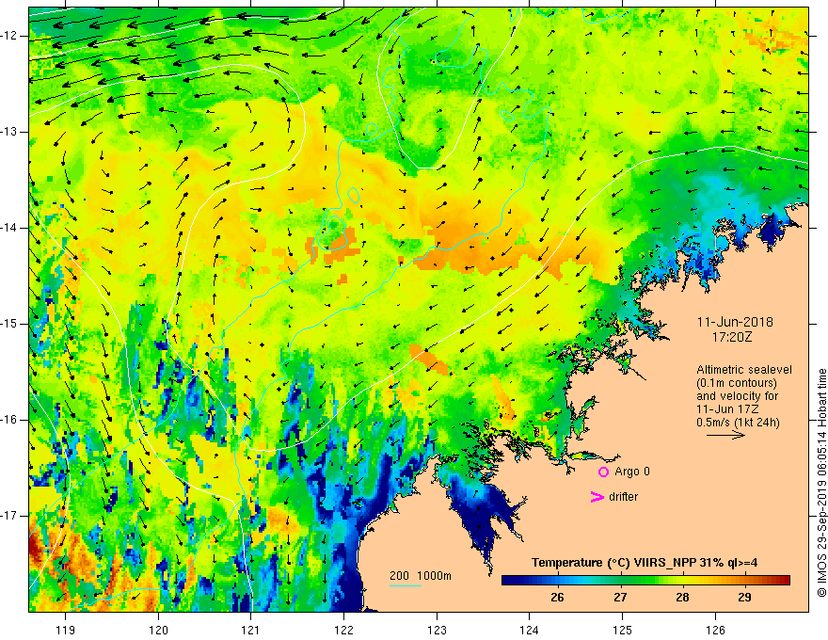828x640 pixels.
Task: Click the Temperature VIIRS_NPP colorbar title
Action: pos(645,563)
